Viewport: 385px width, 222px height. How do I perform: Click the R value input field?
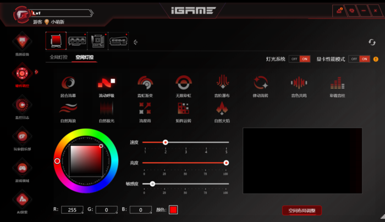(x=72, y=210)
